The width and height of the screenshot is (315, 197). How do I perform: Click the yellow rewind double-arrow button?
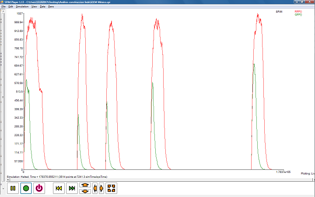pos(59,188)
